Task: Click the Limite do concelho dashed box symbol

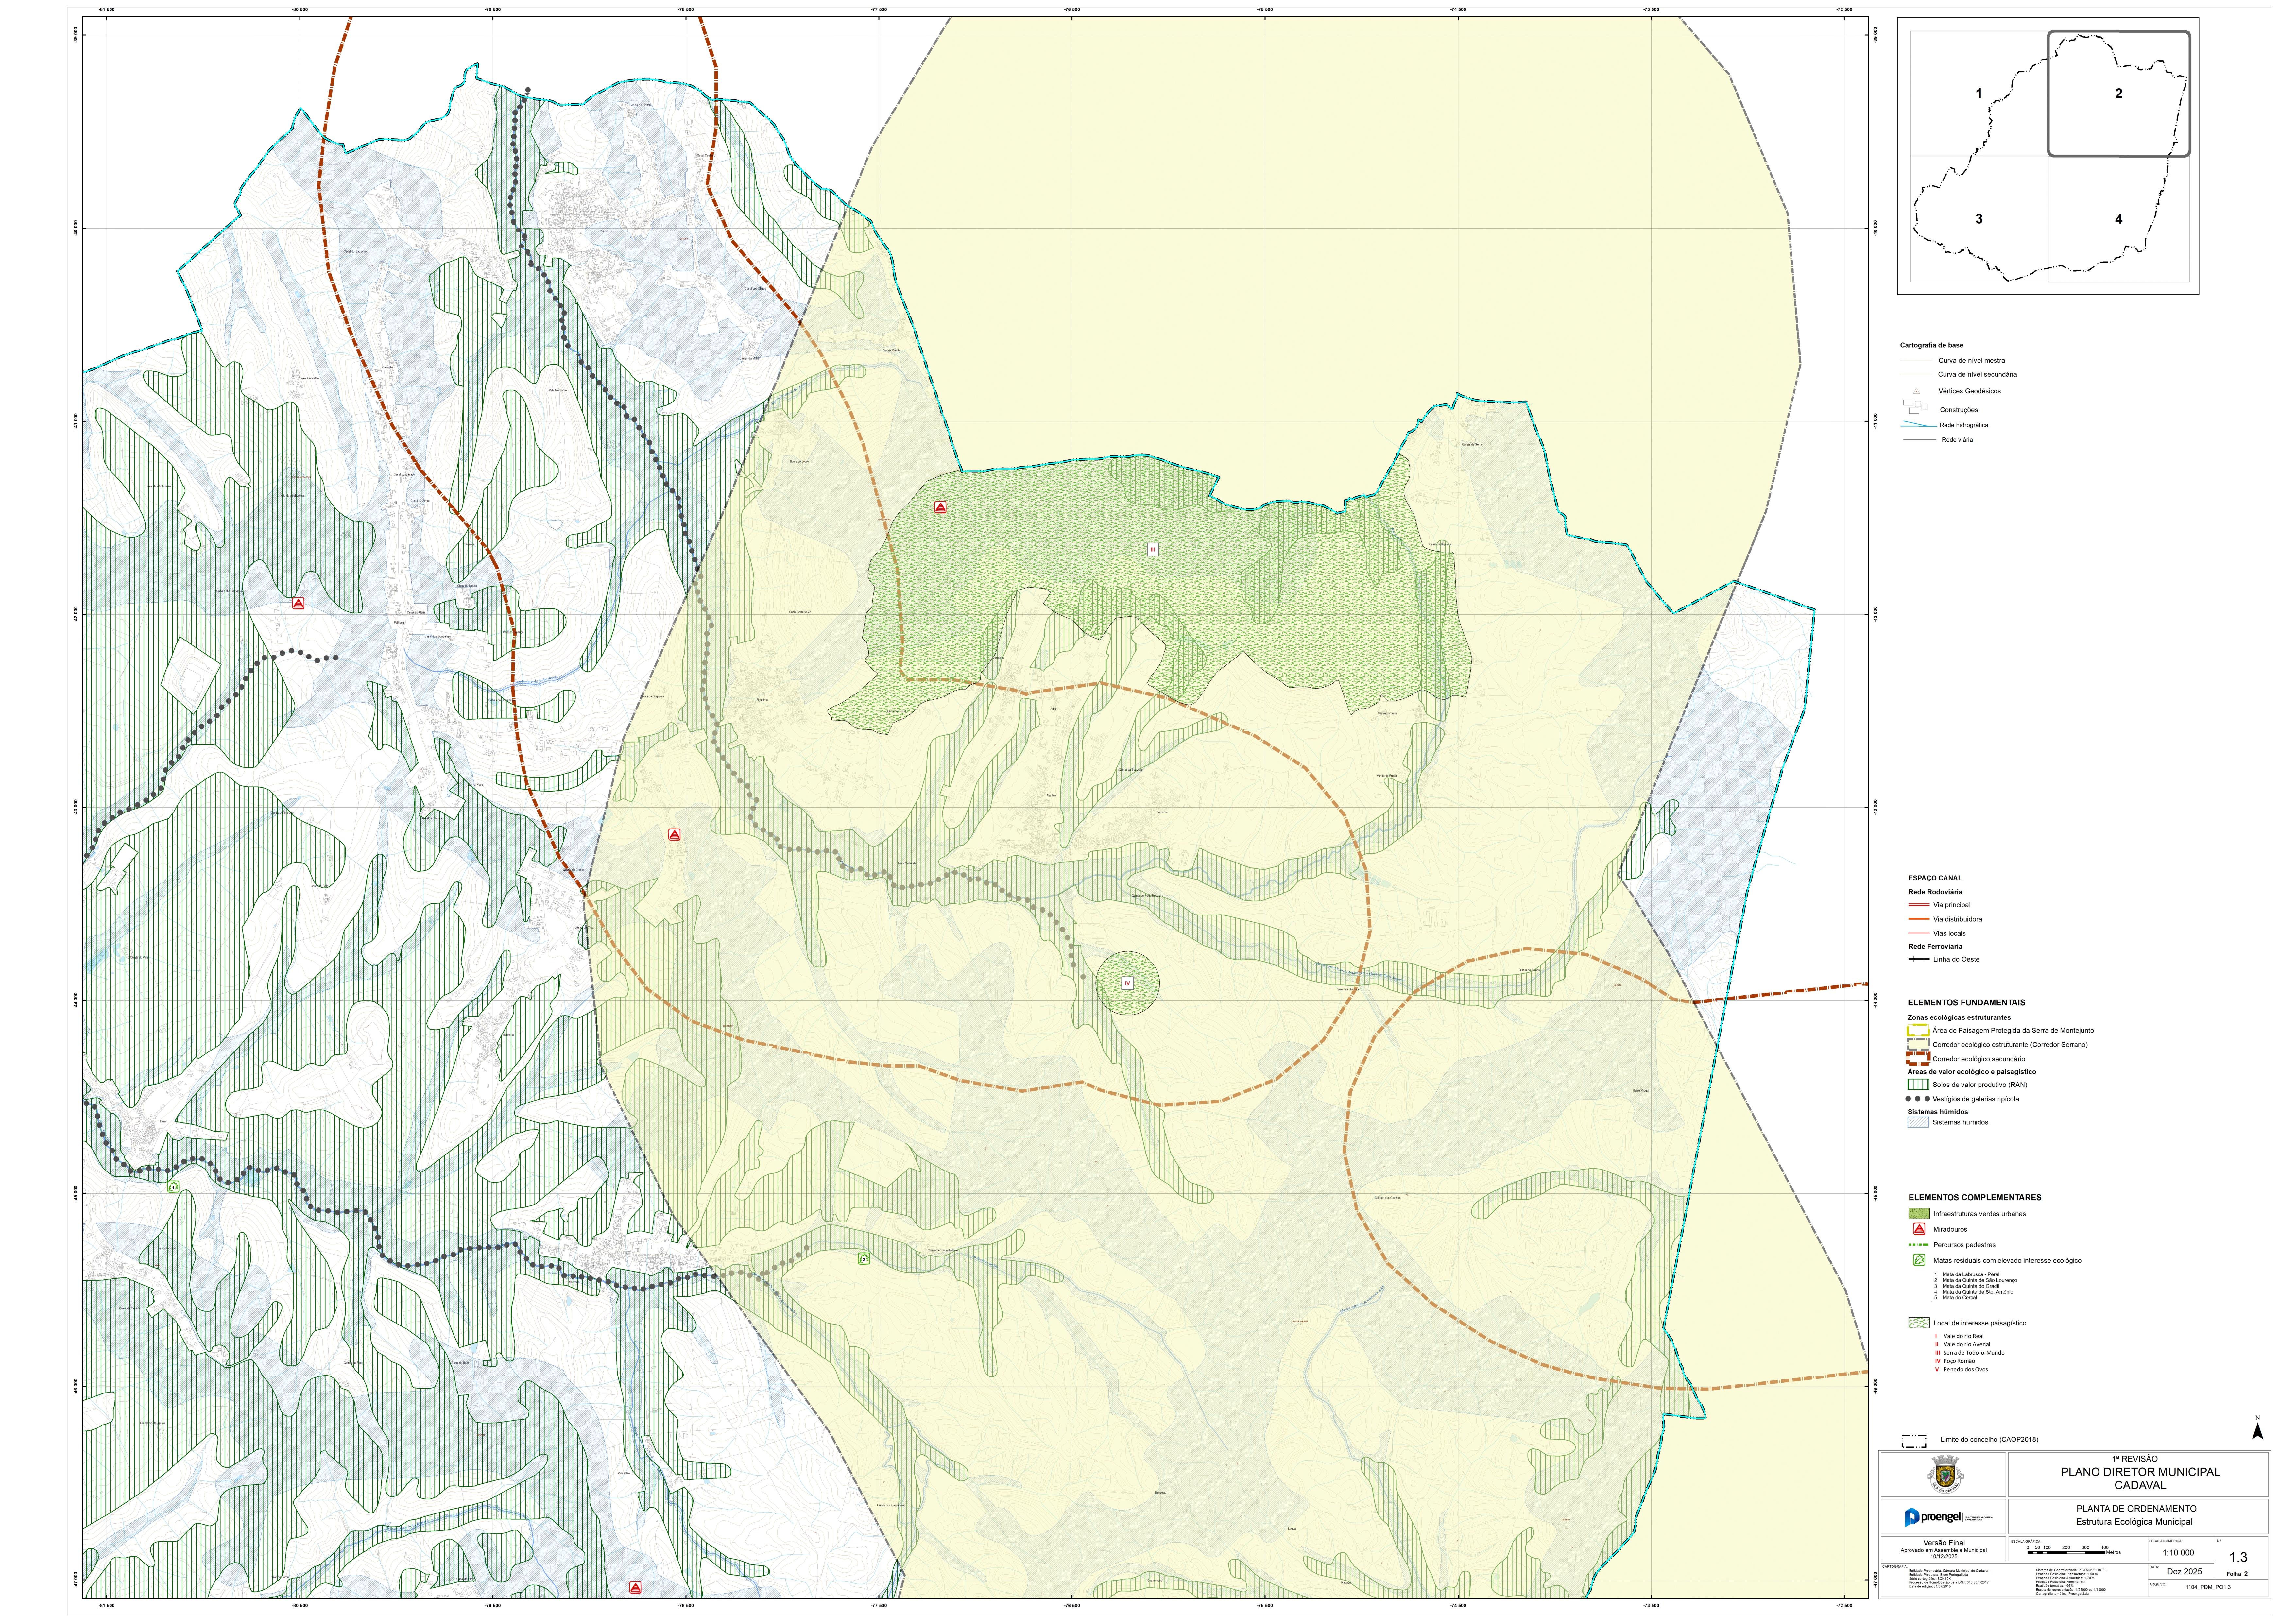Action: tap(1914, 1441)
